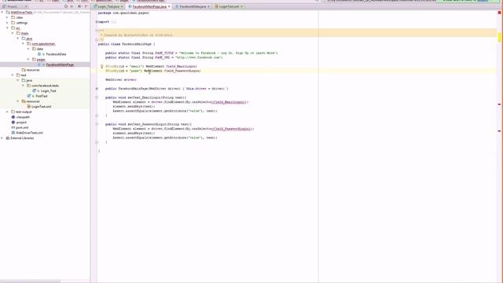Select the .project file
Viewport: 503px width, 283px height.
(21, 123)
